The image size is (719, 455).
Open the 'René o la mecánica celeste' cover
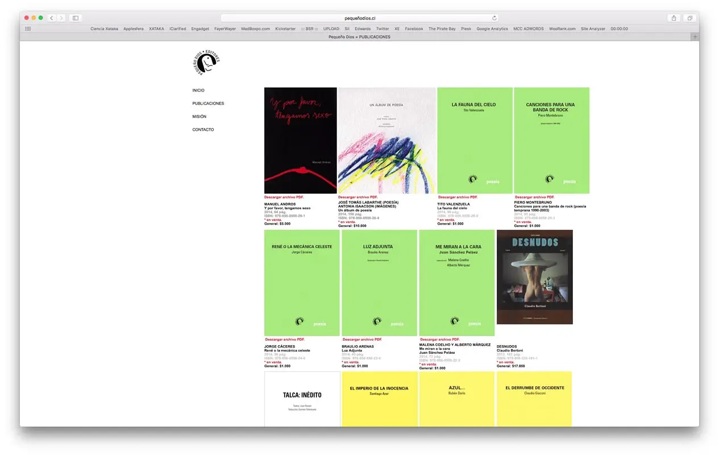click(x=302, y=283)
